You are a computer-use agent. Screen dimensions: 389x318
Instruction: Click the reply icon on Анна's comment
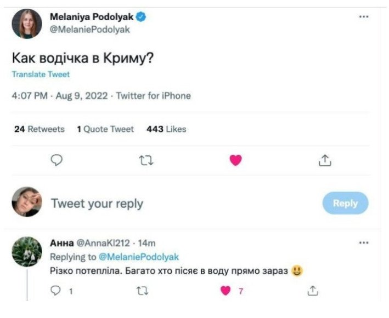(x=55, y=291)
